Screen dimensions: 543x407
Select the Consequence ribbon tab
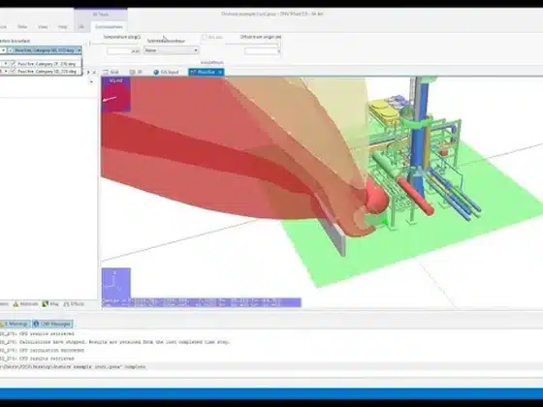point(109,27)
